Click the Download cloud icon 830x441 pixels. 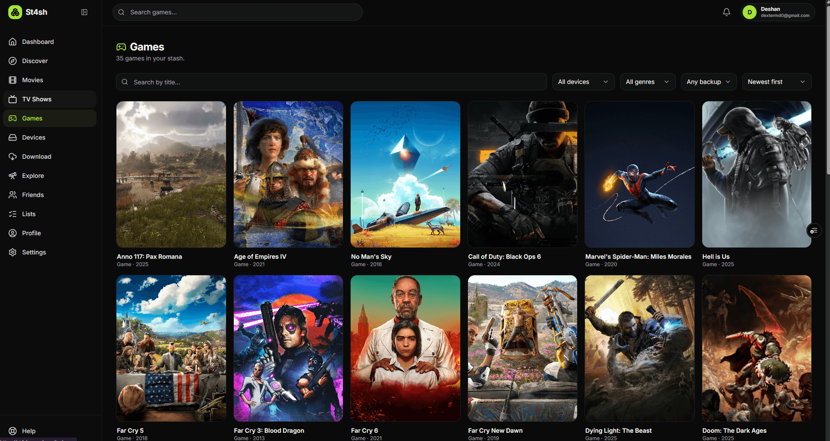[13, 157]
